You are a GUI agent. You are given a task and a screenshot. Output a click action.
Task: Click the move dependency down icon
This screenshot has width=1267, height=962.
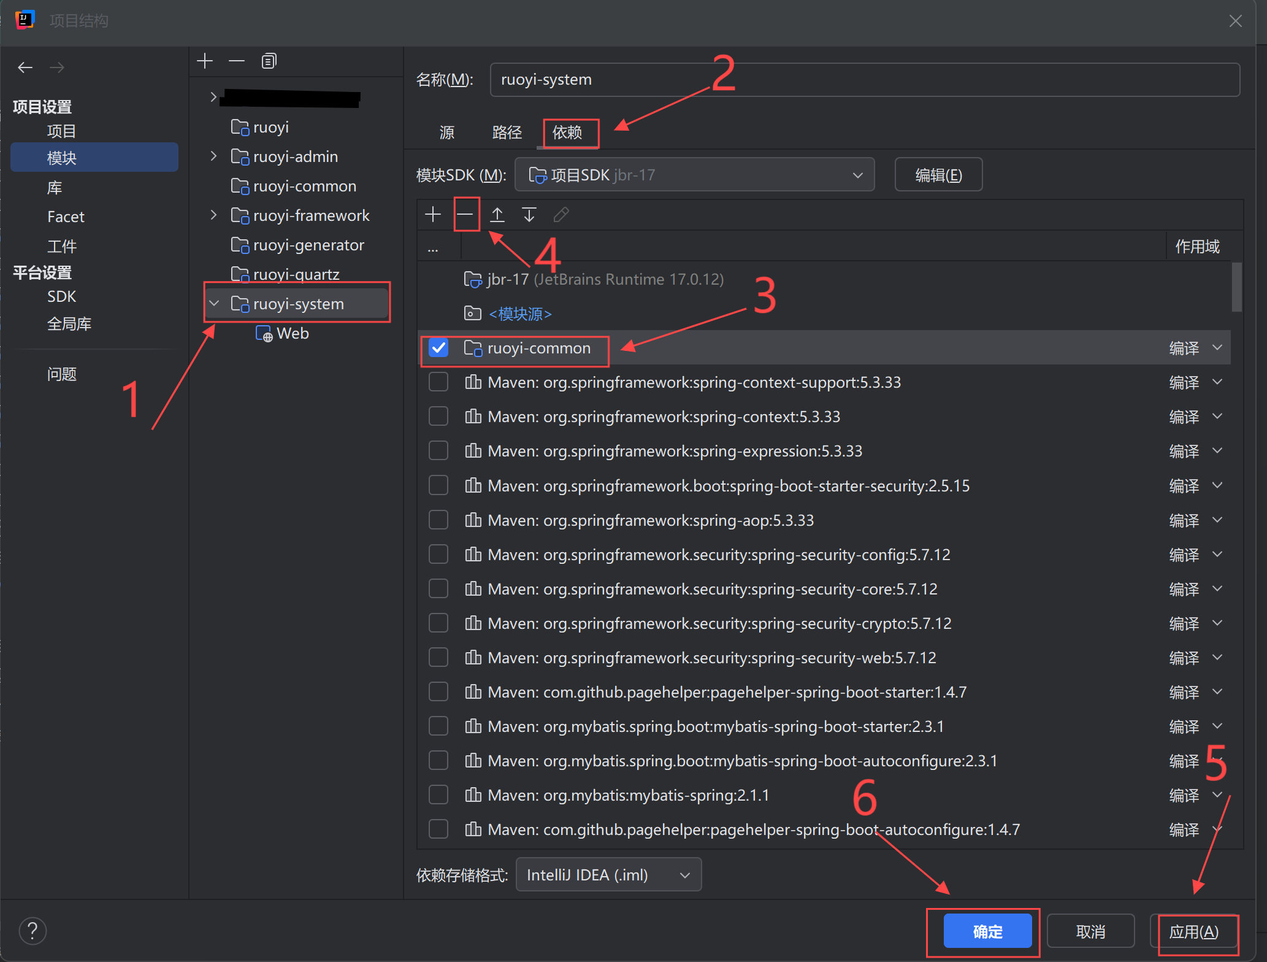[529, 214]
